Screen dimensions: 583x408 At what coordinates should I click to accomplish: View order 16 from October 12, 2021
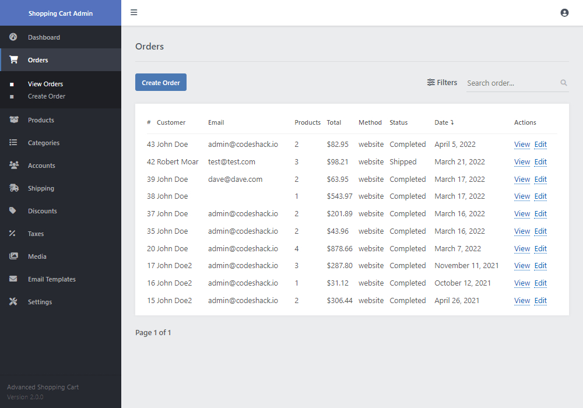coord(522,283)
